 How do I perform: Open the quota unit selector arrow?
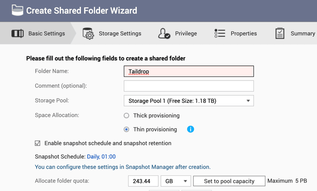click(186, 181)
